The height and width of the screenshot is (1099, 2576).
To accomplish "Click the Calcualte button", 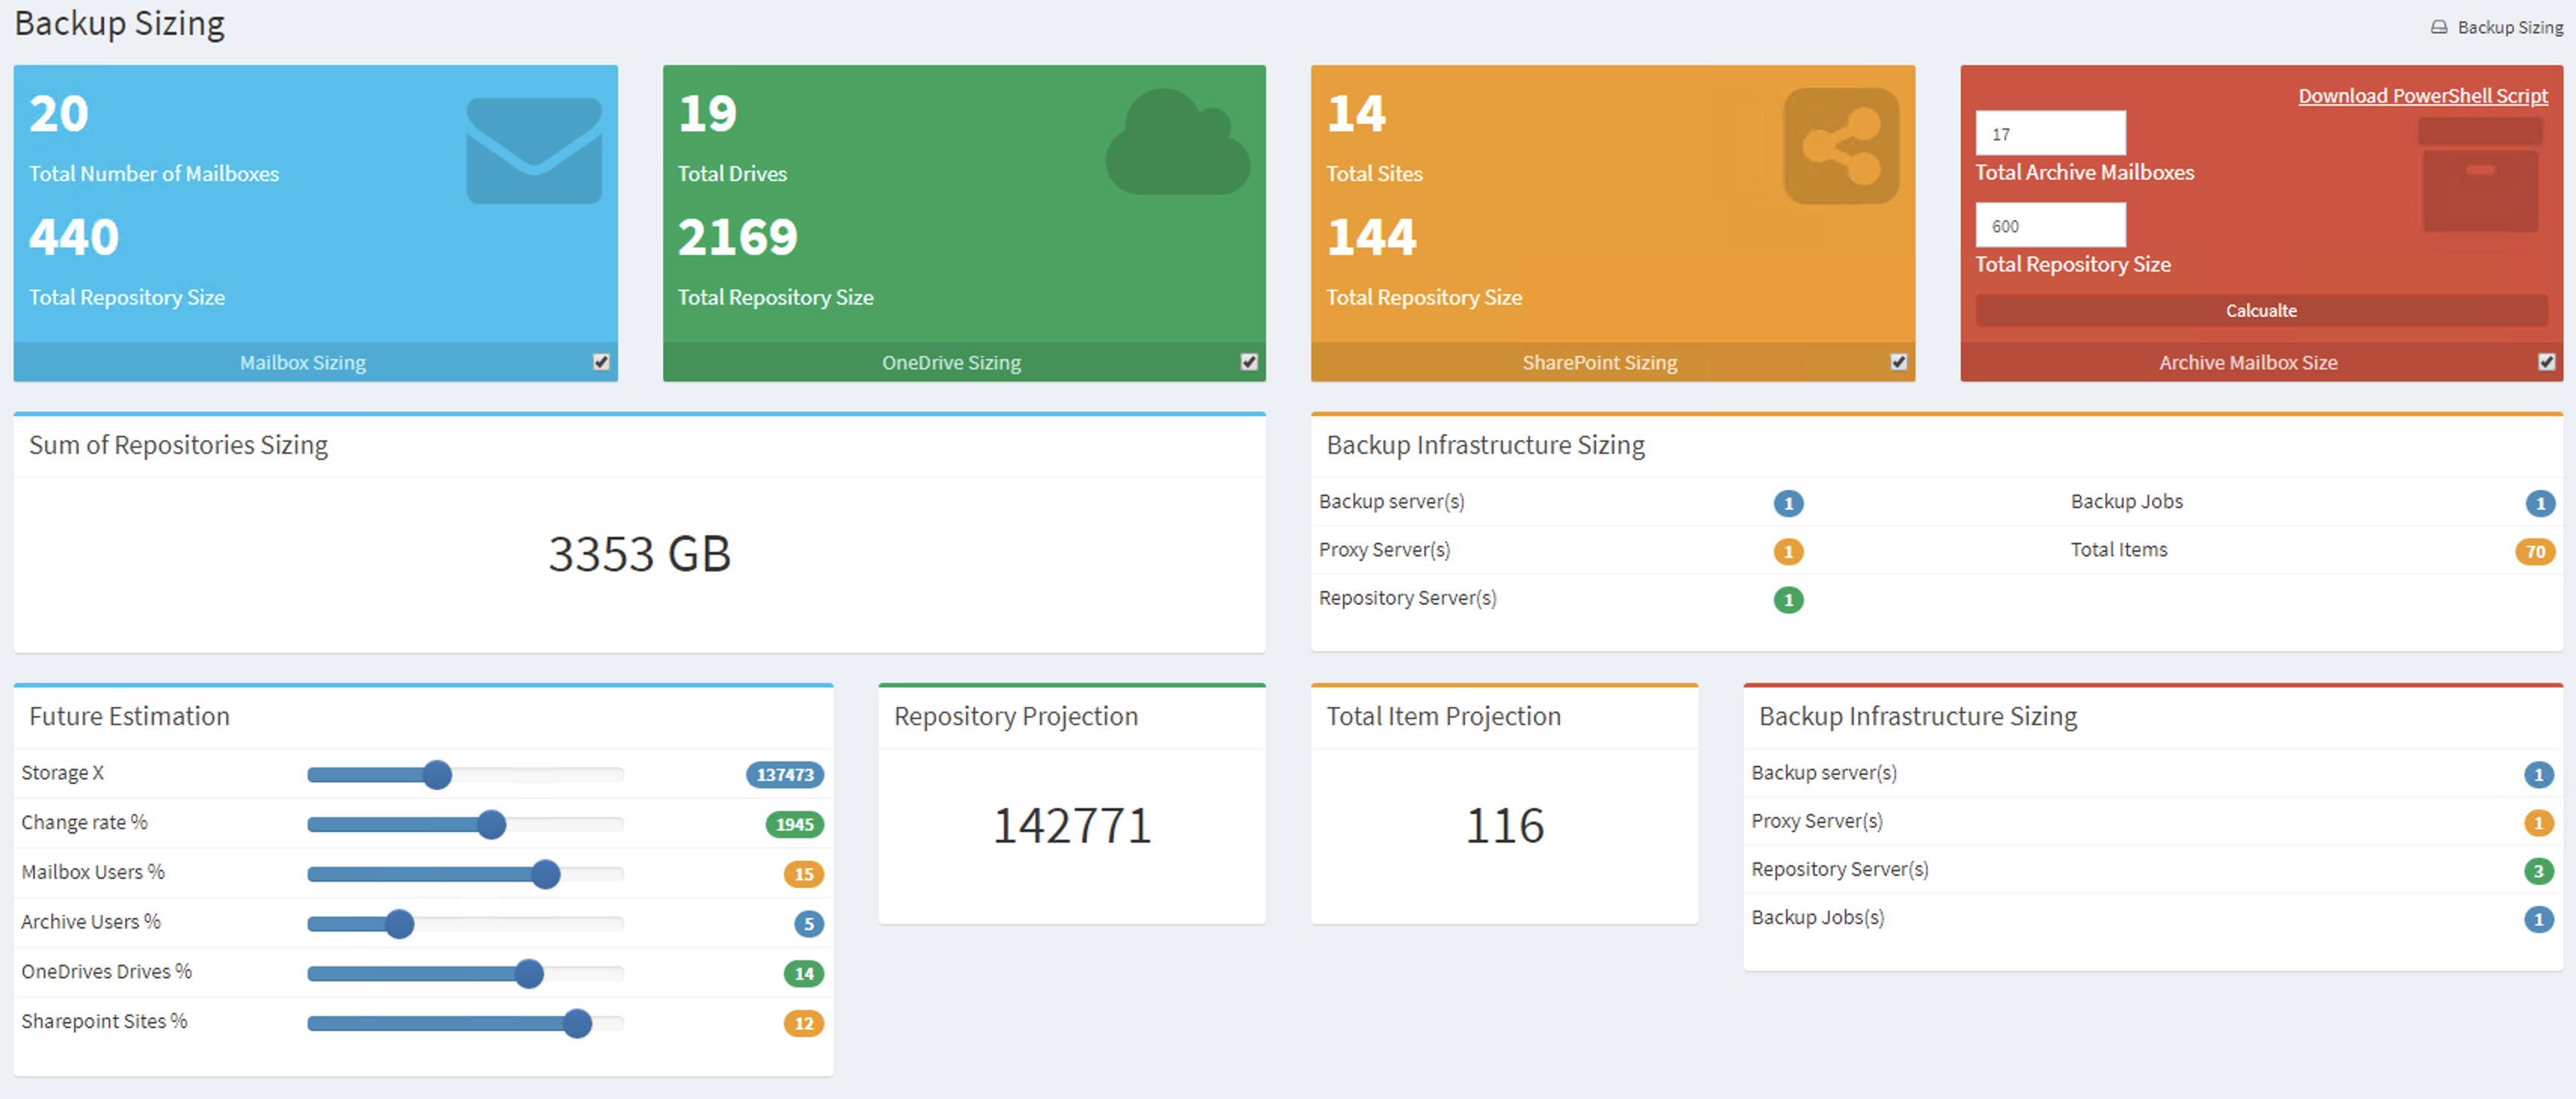I will [x=2261, y=311].
